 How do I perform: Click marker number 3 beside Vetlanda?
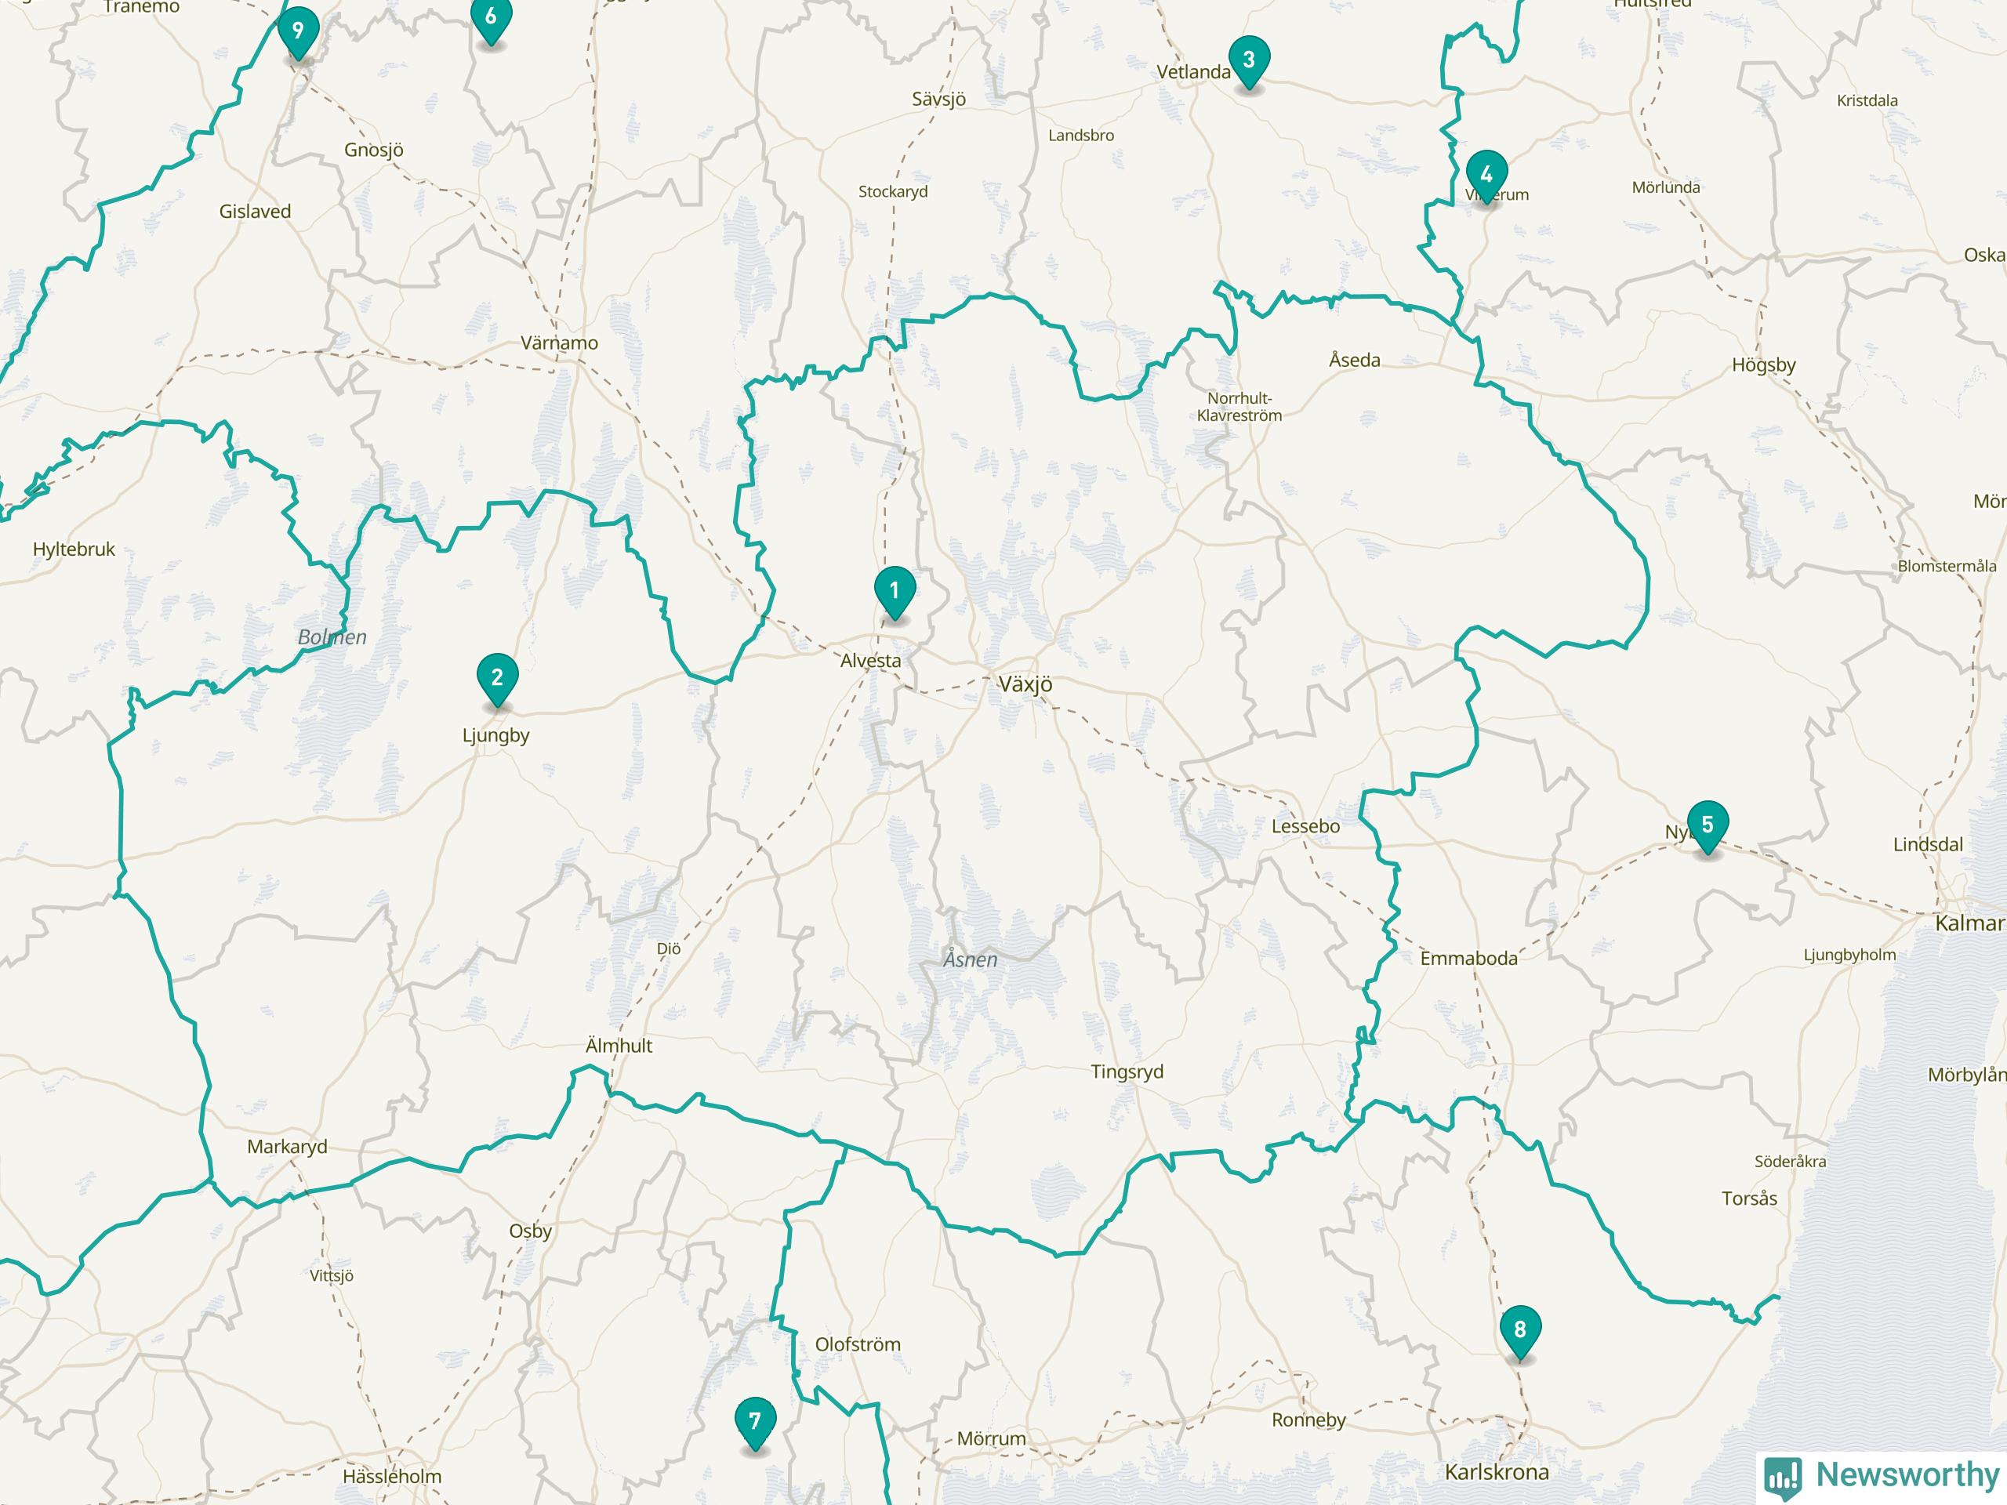tap(1248, 63)
